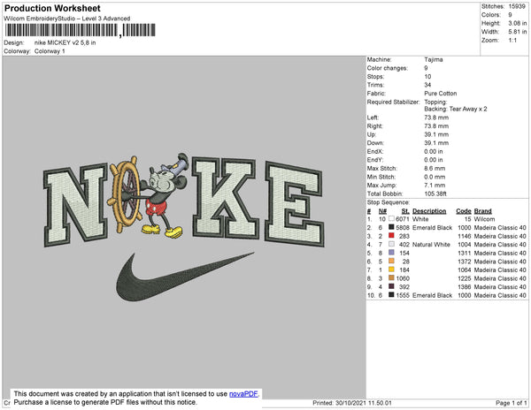Click the Fabric value 'Pure Cotton'

(441, 94)
